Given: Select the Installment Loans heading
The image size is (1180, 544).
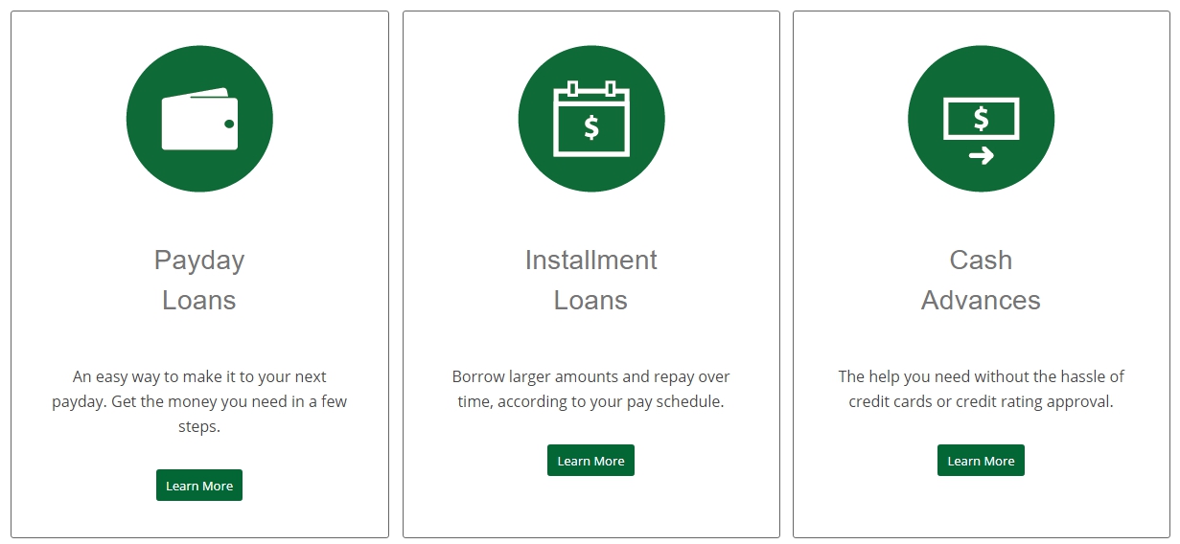Looking at the screenshot, I should click(x=591, y=280).
